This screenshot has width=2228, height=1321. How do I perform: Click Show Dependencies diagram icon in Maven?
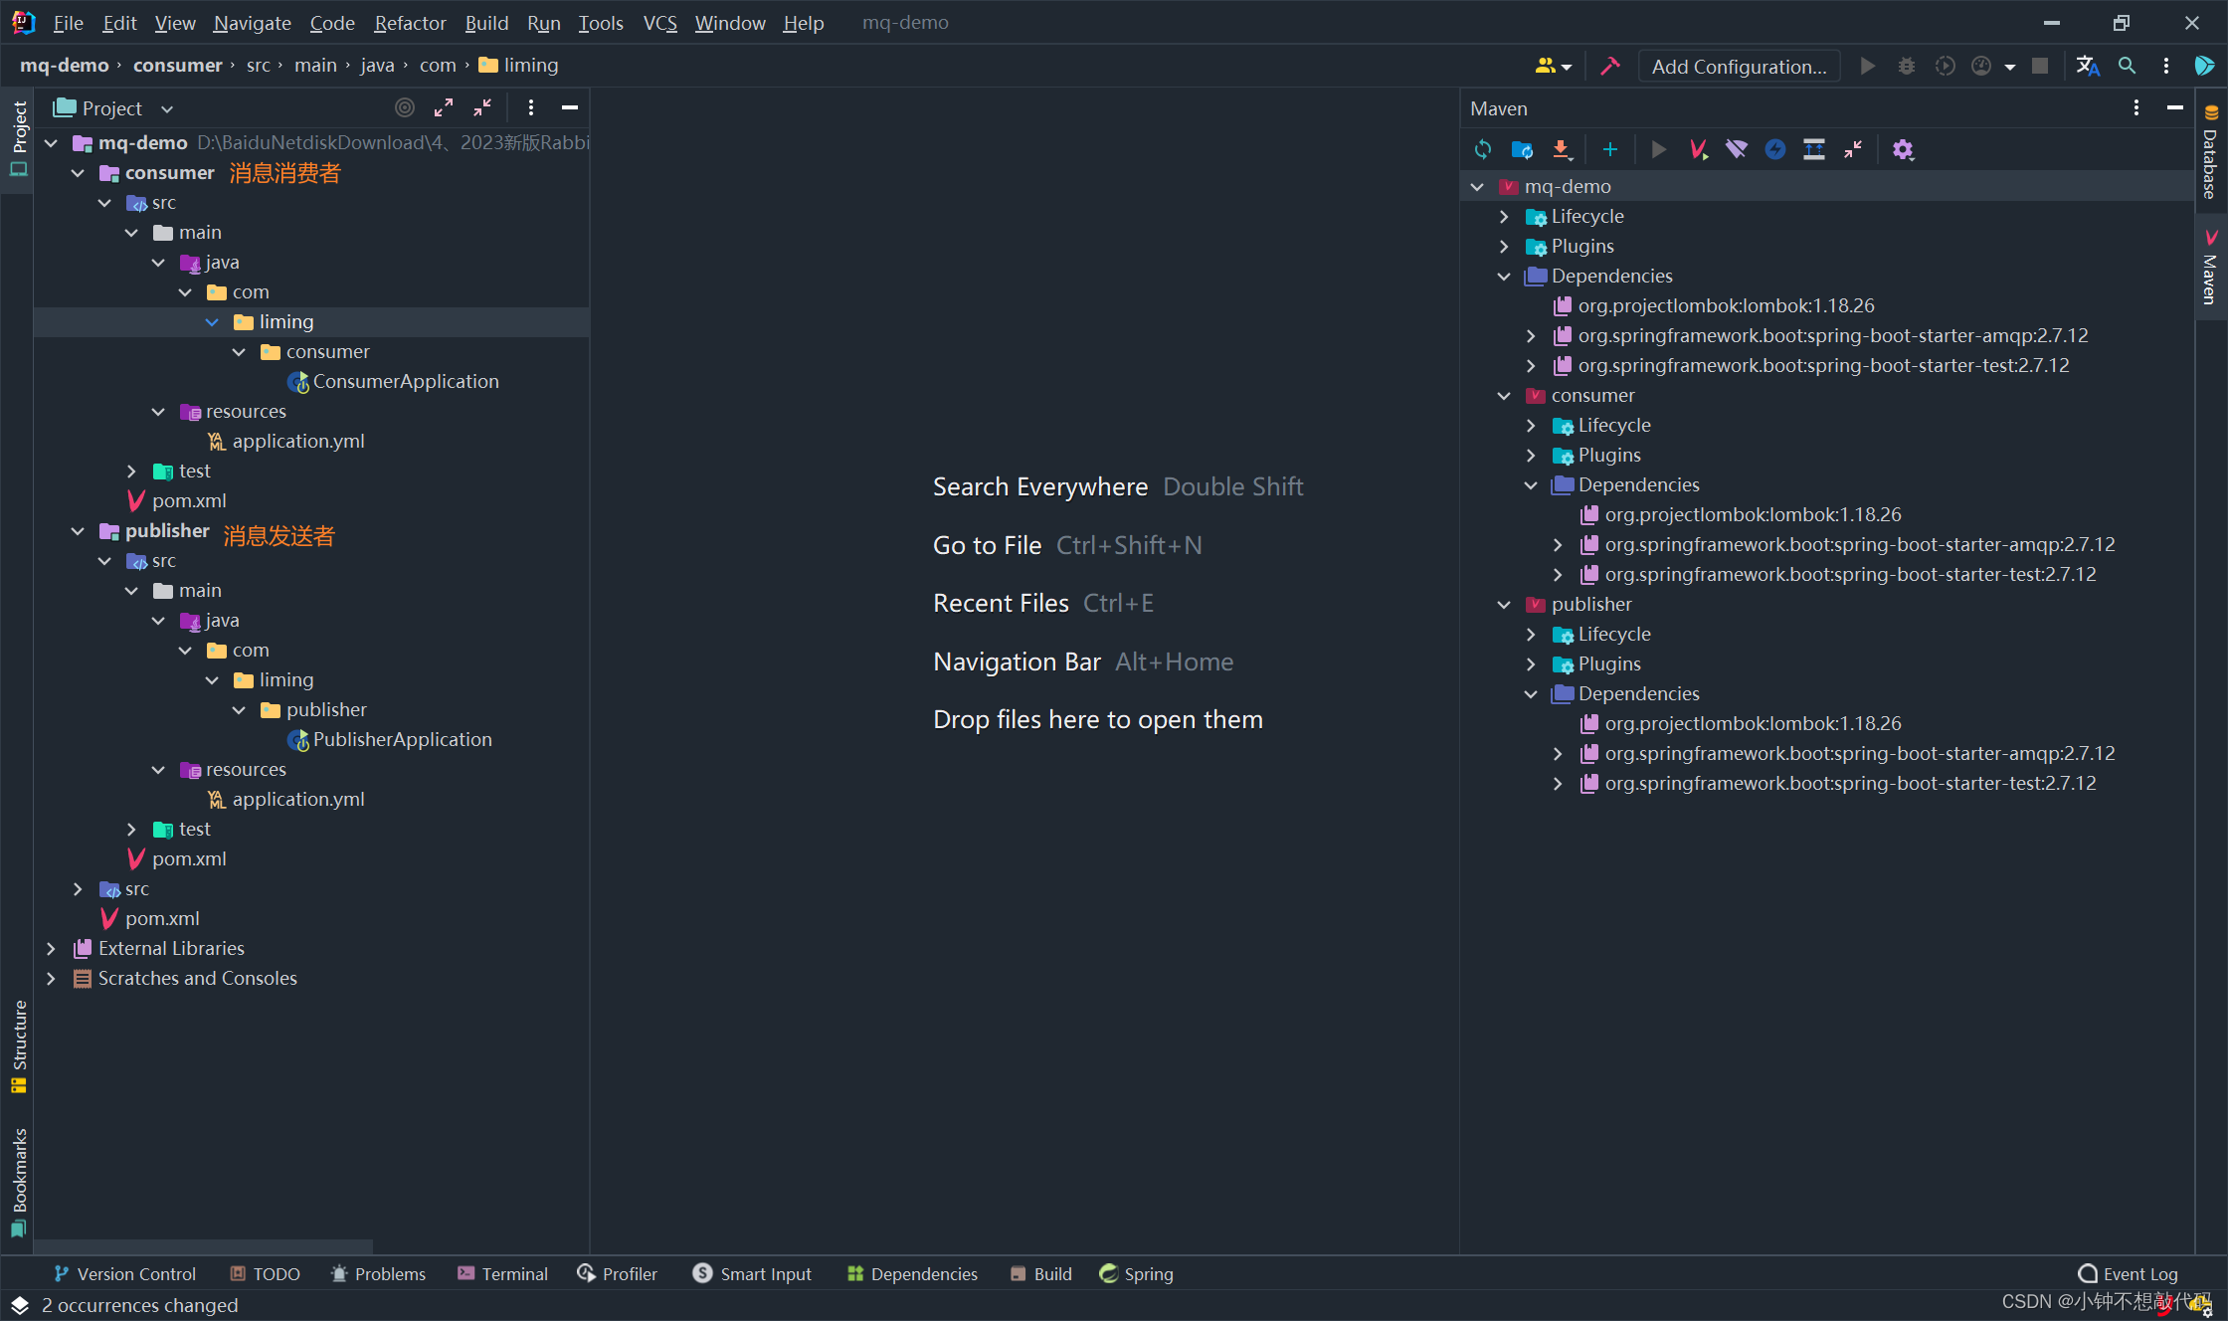click(x=1814, y=149)
